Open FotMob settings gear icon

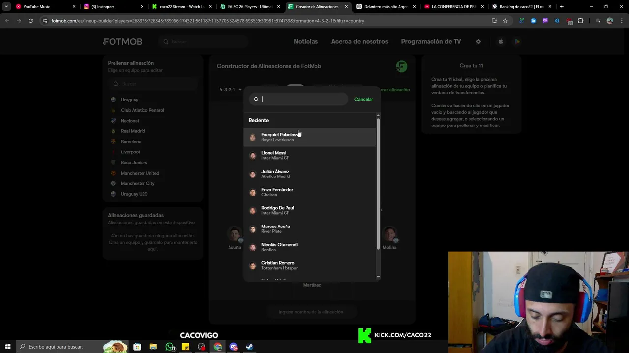(x=478, y=42)
